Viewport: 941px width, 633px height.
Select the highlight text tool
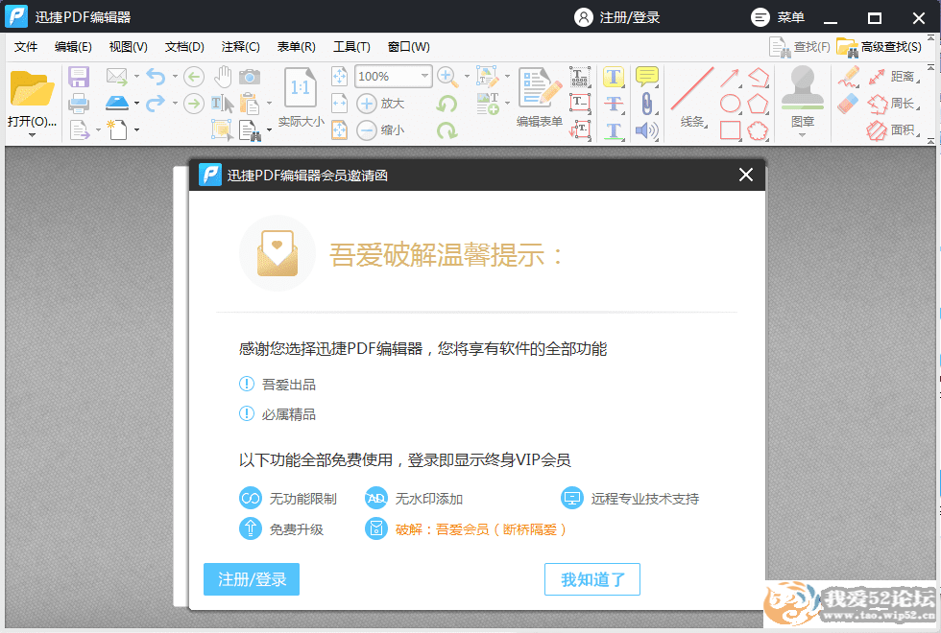pos(614,77)
